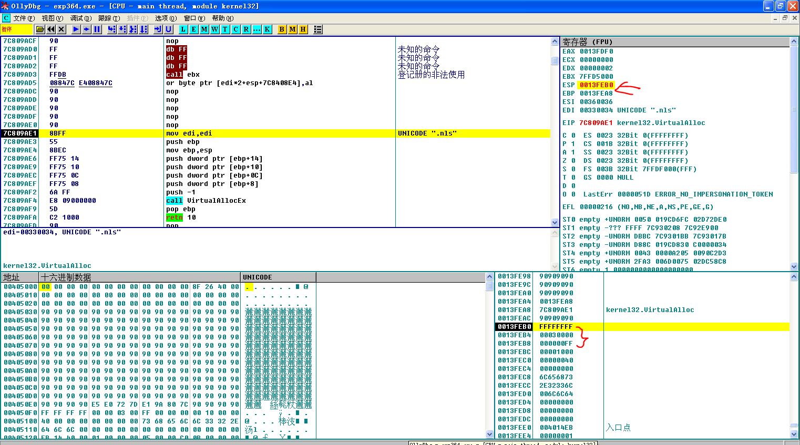Screen dimensions: 800x445
Task: Pause execution with the pause toolbar icon
Action: tap(97, 29)
